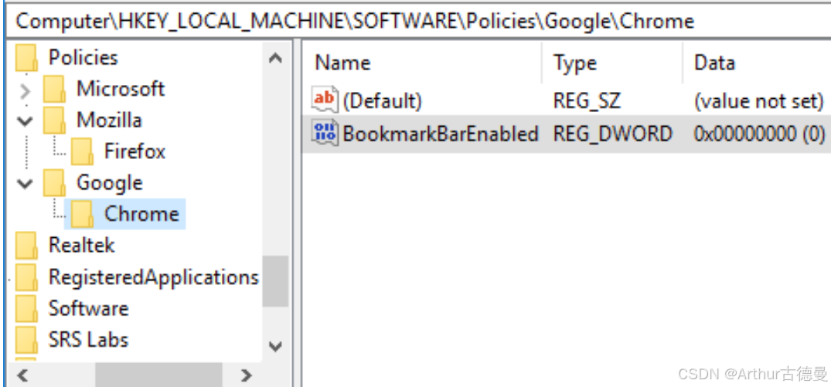Click the 0x00000000 (0) data cell
Image resolution: width=831 pixels, height=387 pixels.
[x=759, y=134]
